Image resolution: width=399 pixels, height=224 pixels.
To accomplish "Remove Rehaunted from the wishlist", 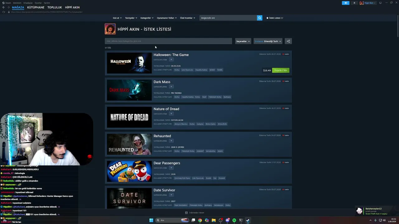I will 286,135.
